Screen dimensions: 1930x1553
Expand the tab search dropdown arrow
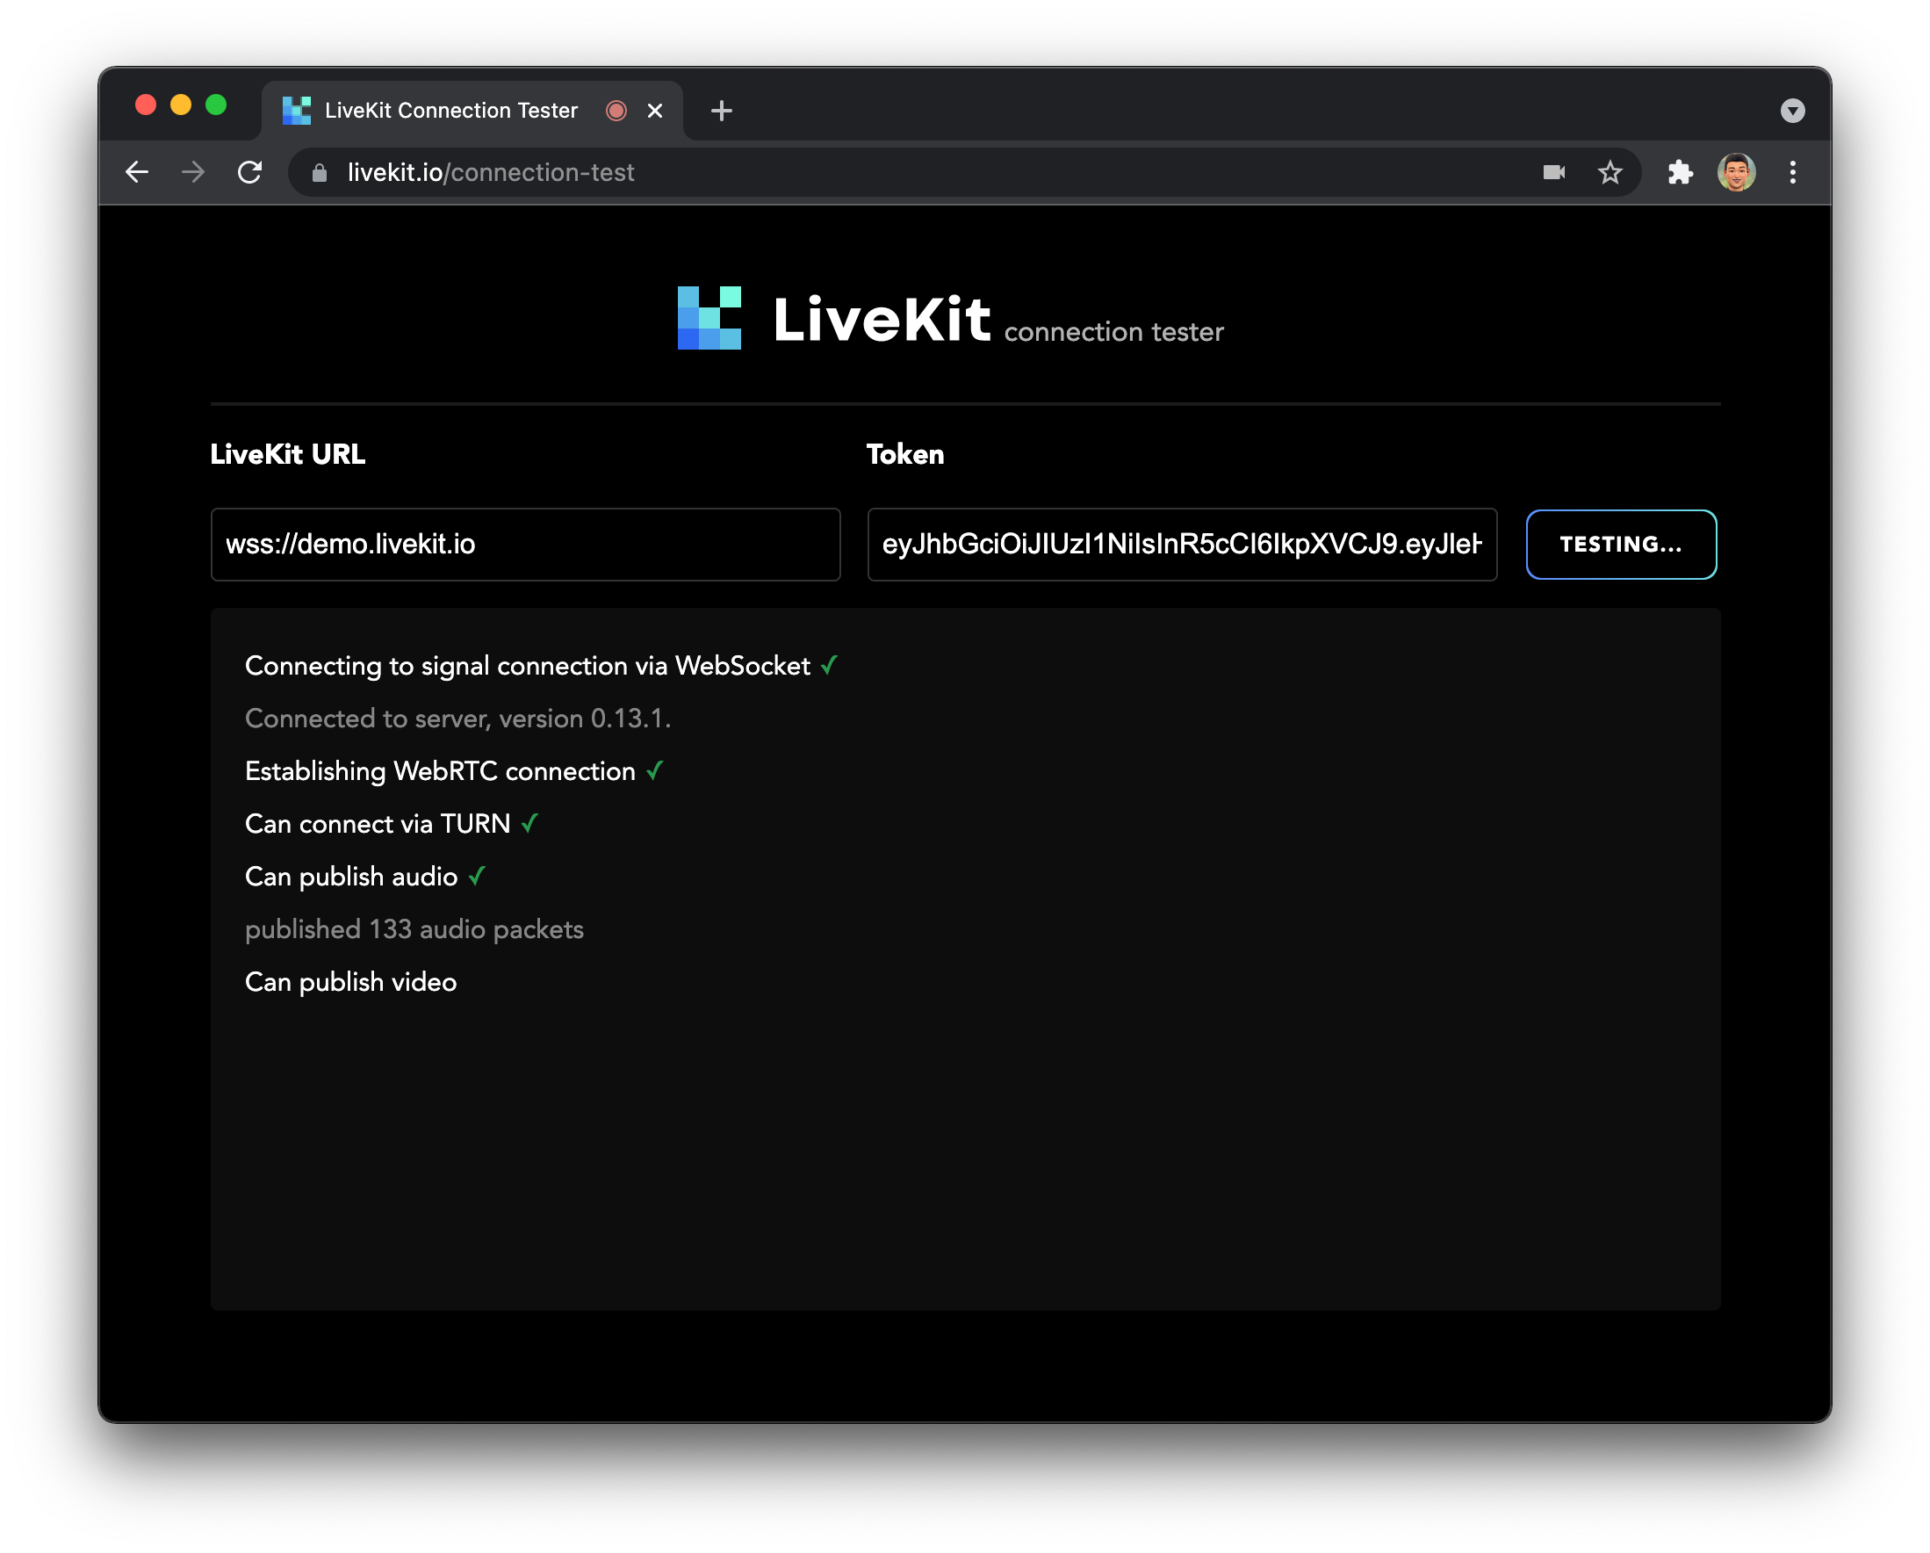pos(1792,111)
